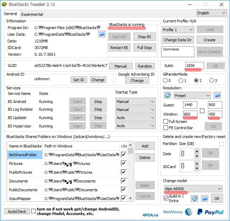Screen dimensions: 230x221
Task: Stop the BS Updater service
Action: tap(98, 118)
